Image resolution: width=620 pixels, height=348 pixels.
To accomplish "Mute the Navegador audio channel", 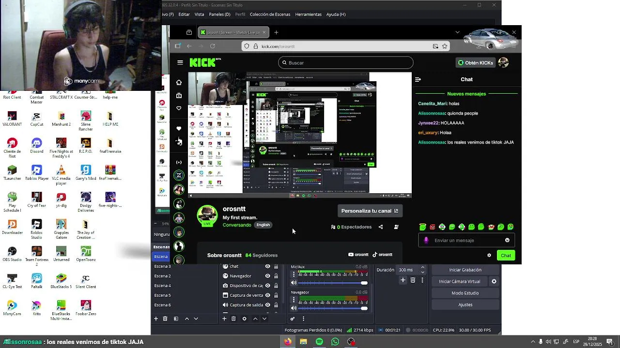I will (294, 308).
